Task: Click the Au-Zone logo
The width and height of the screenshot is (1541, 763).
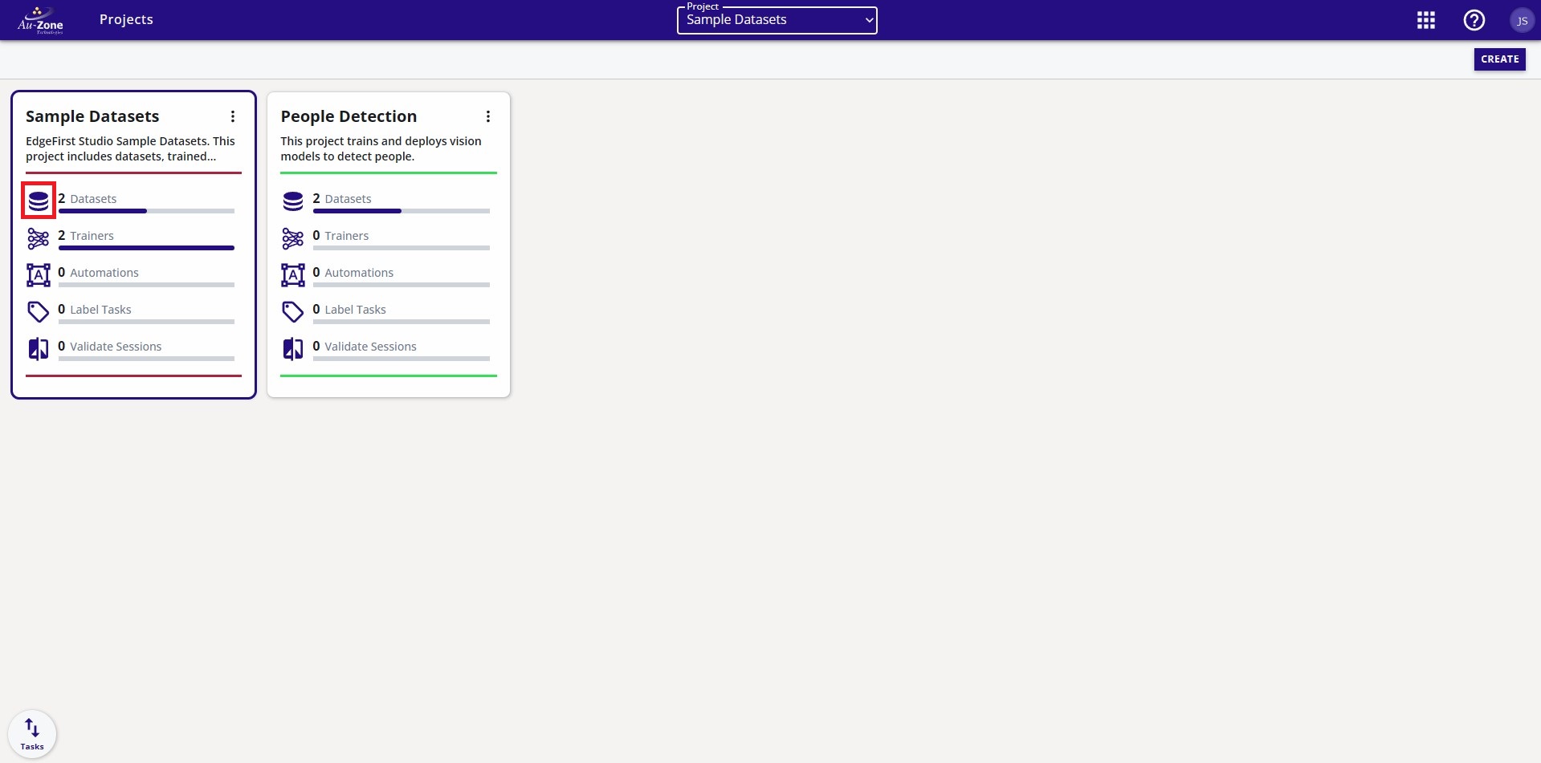Action: click(x=40, y=20)
